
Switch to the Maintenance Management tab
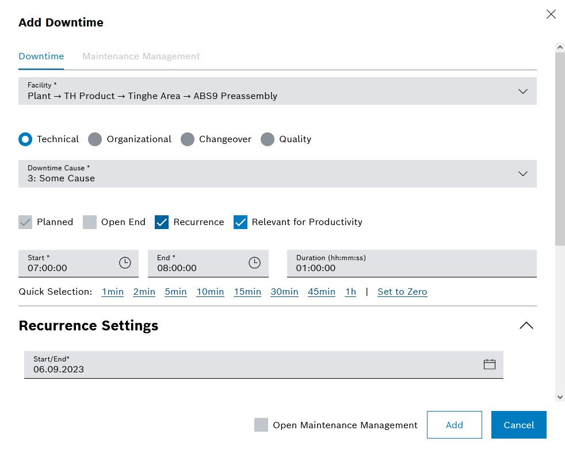tap(141, 56)
